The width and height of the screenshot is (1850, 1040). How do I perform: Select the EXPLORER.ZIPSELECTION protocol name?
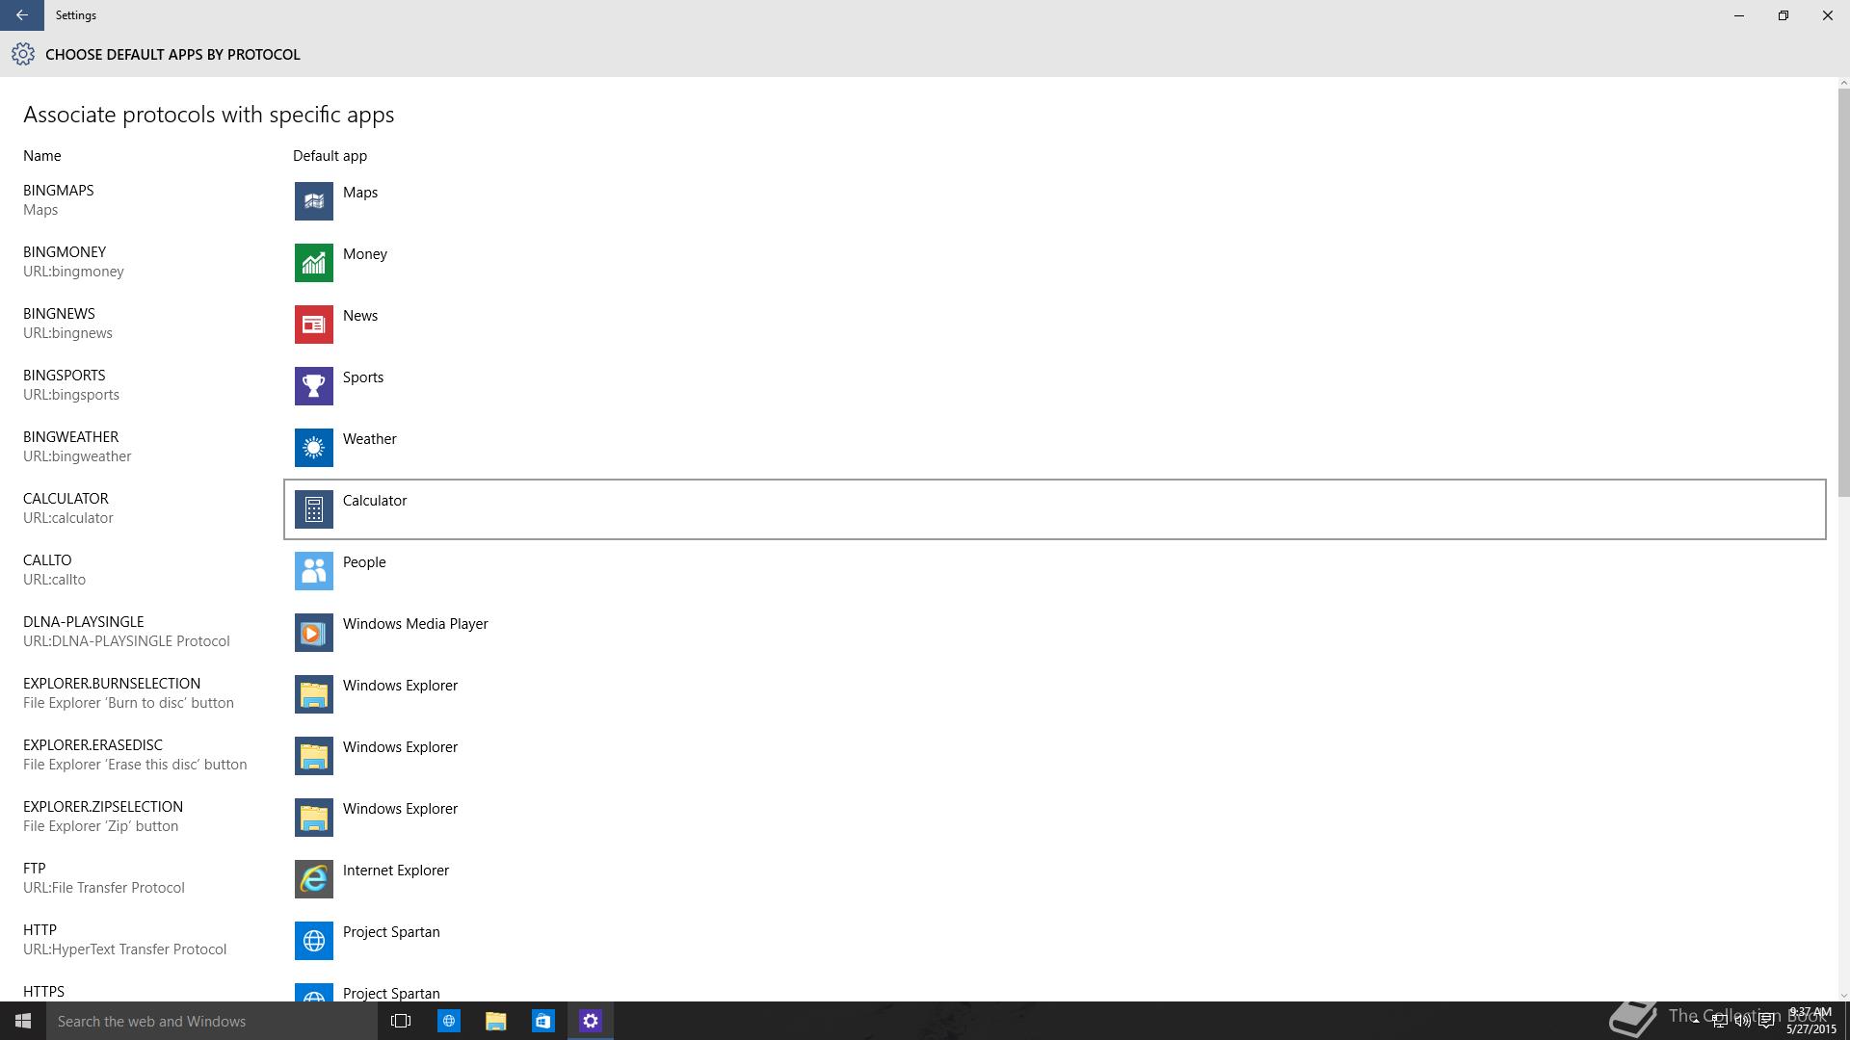pos(103,807)
